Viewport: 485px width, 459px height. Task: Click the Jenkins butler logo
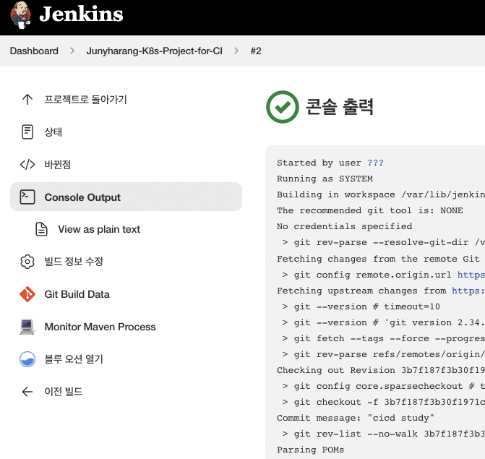(20, 15)
